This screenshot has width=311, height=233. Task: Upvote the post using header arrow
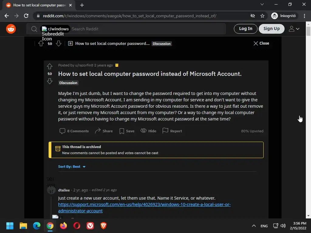[41, 43]
